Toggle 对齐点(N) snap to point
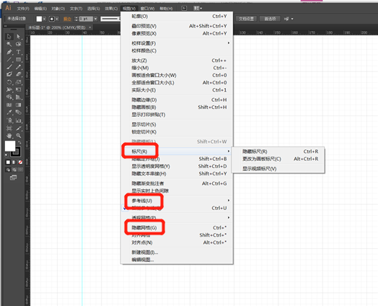Screen dimensions: 378x306 (177, 242)
